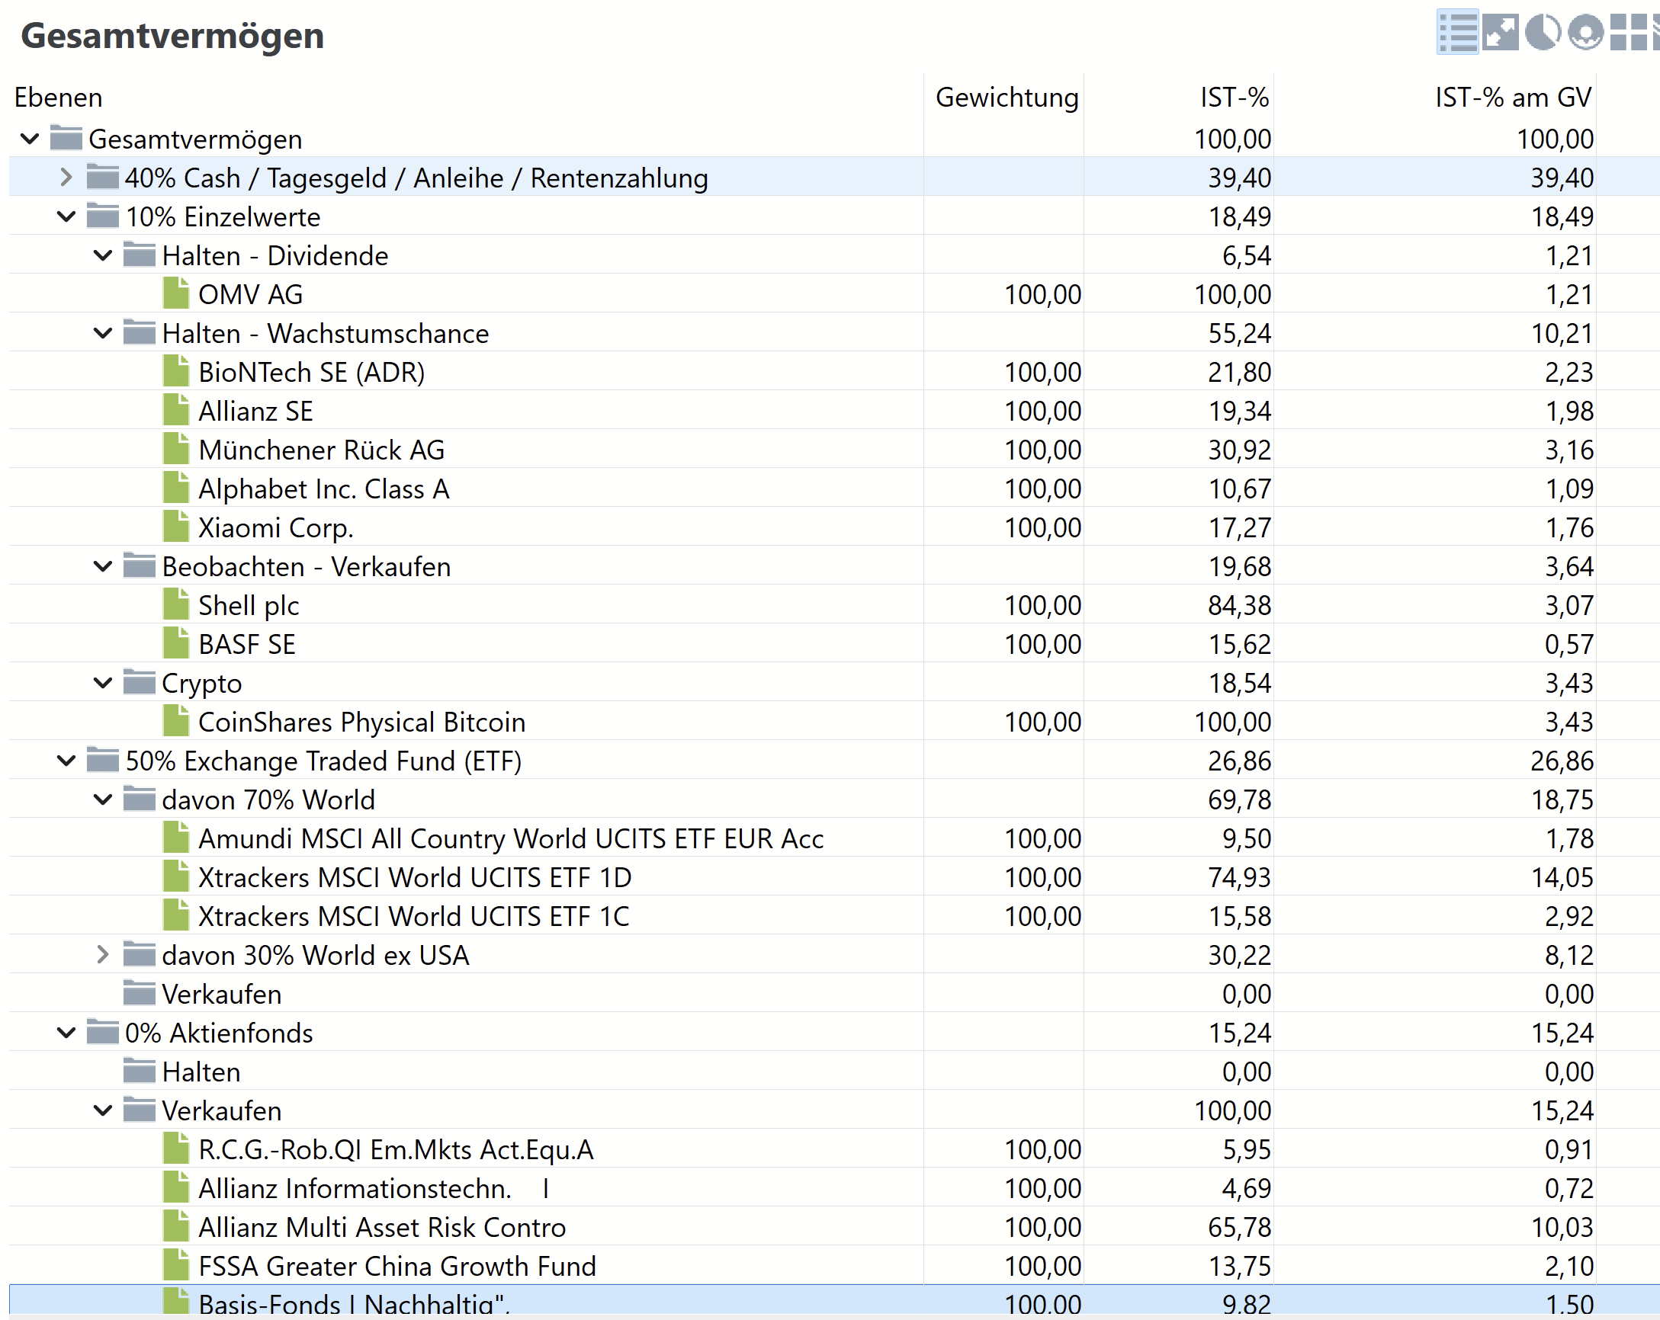The width and height of the screenshot is (1660, 1320).
Task: Open the tree map grid view
Action: (x=1629, y=32)
